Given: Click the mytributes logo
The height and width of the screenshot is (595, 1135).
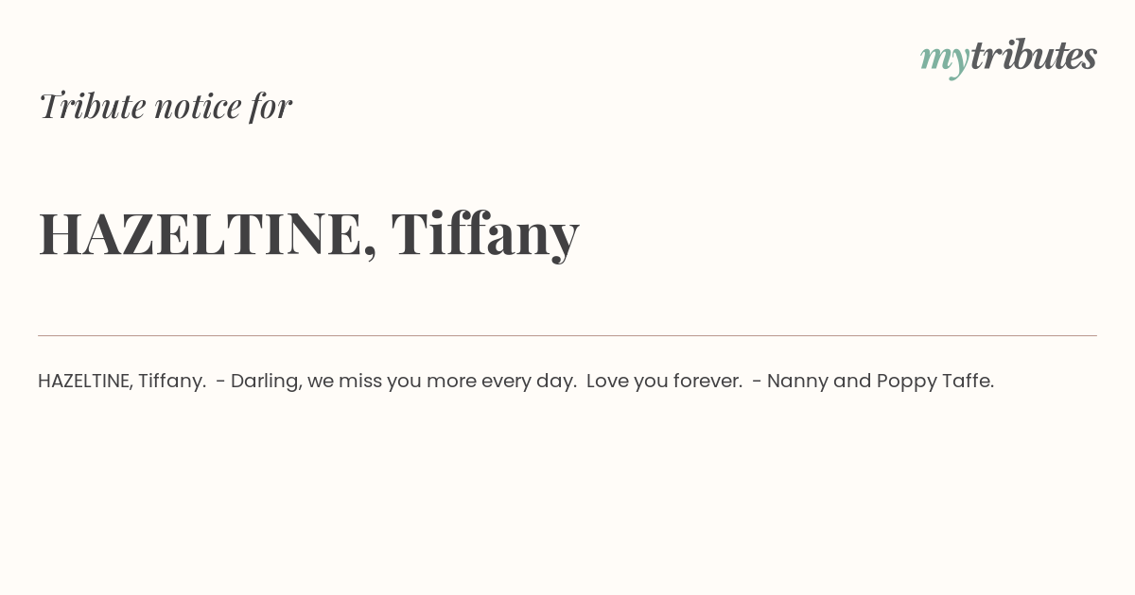Looking at the screenshot, I should [x=1008, y=57].
